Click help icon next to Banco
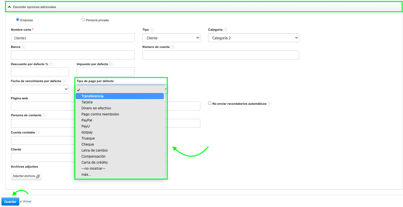Image resolution: width=403 pixels, height=207 pixels. coord(23,47)
